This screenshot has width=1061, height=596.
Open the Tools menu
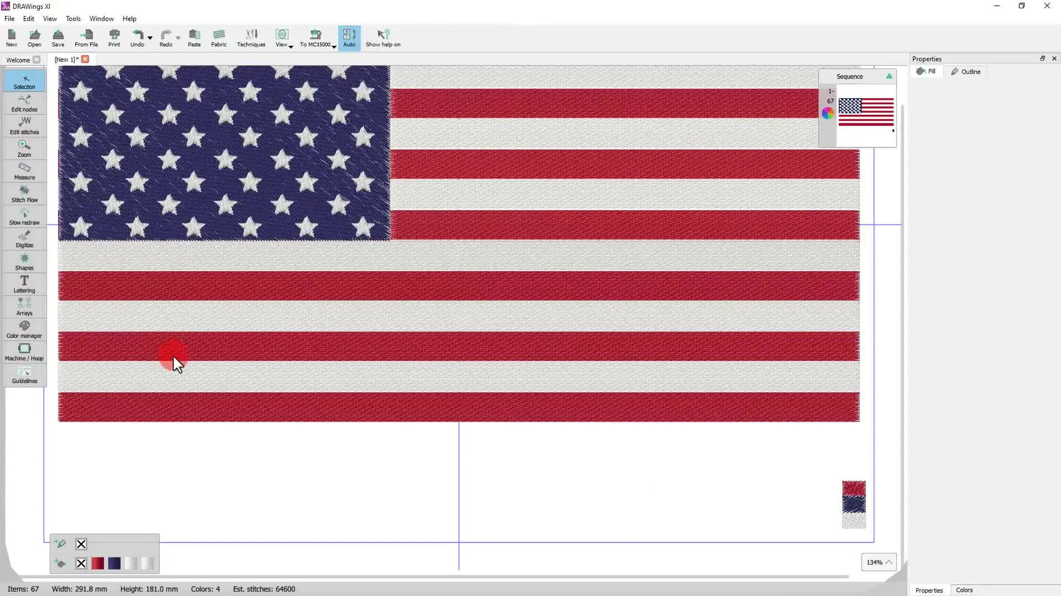(73, 18)
